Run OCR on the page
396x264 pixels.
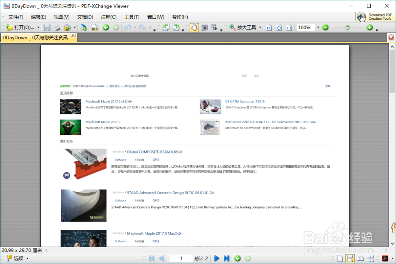pos(95,27)
